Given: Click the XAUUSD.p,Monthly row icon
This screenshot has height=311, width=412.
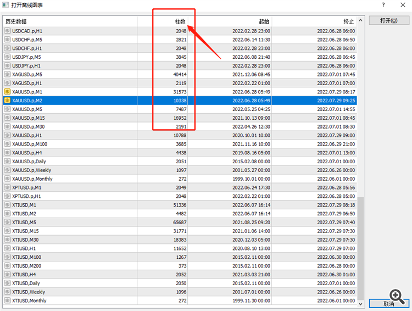Looking at the screenshot, I should [7, 179].
